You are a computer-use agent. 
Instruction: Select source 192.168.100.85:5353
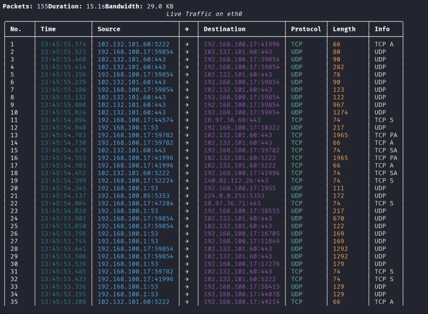click(134, 196)
